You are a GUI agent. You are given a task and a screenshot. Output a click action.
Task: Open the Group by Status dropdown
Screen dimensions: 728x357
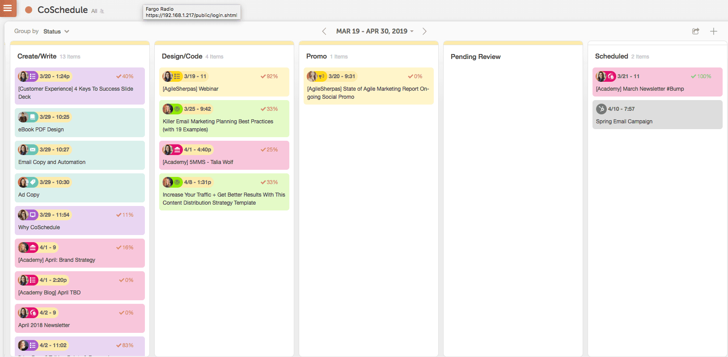(56, 31)
